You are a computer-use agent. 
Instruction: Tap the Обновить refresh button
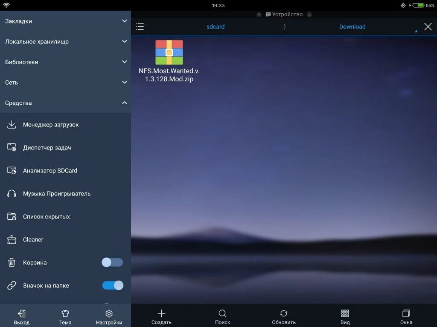(284, 317)
